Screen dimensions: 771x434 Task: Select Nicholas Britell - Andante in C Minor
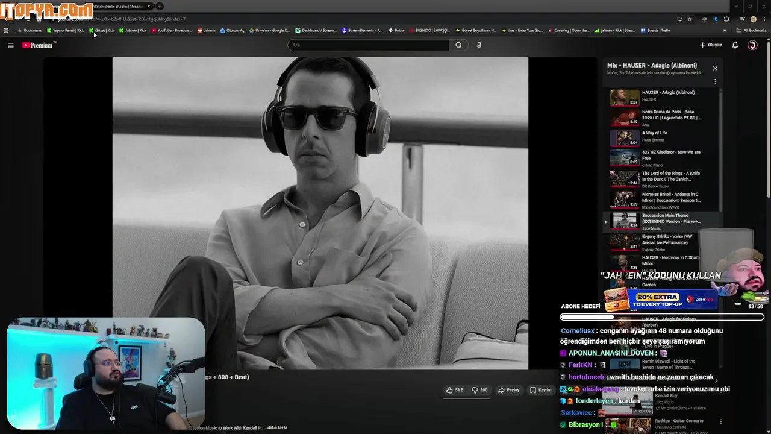pyautogui.click(x=661, y=200)
